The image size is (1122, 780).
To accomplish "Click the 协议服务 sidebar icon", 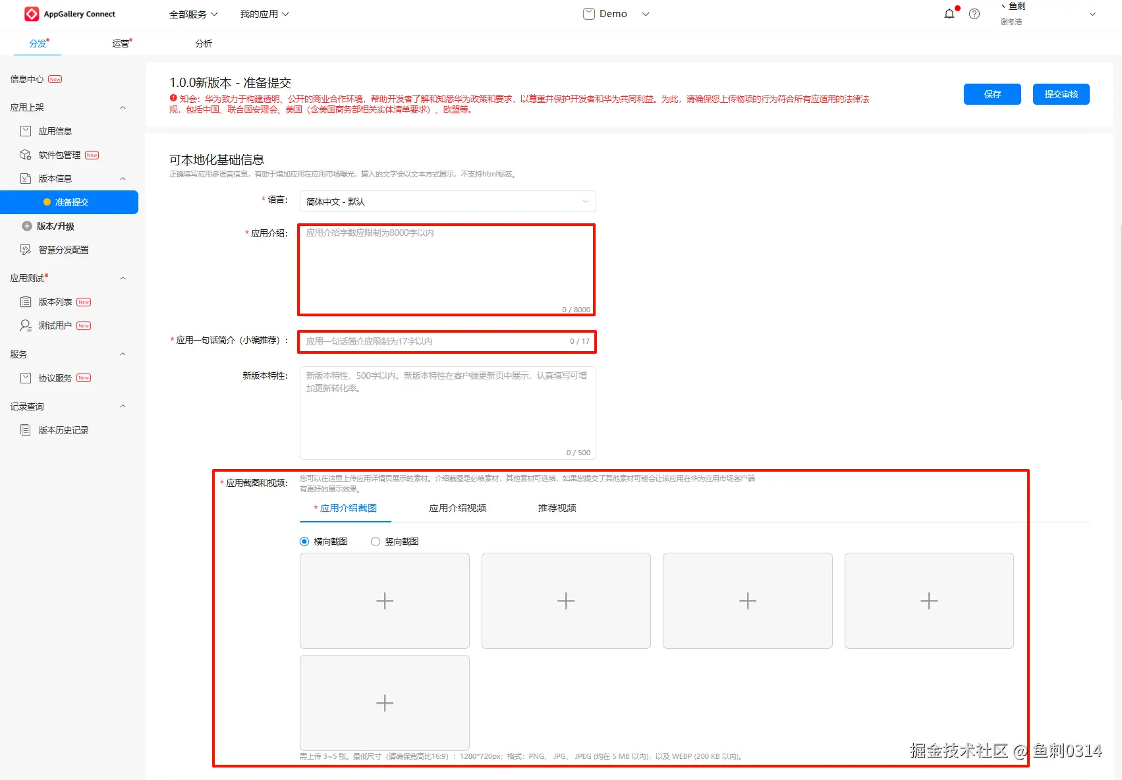I will (26, 378).
